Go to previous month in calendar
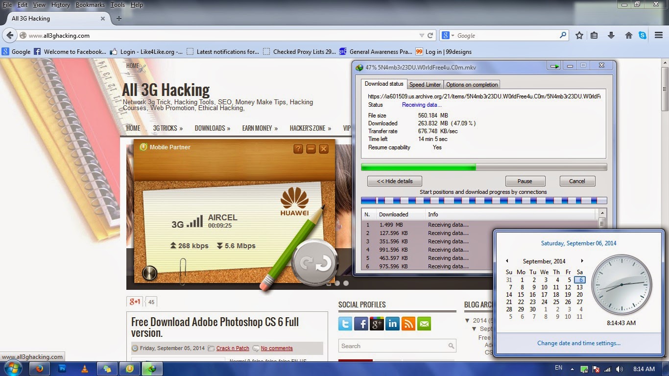 (x=507, y=261)
